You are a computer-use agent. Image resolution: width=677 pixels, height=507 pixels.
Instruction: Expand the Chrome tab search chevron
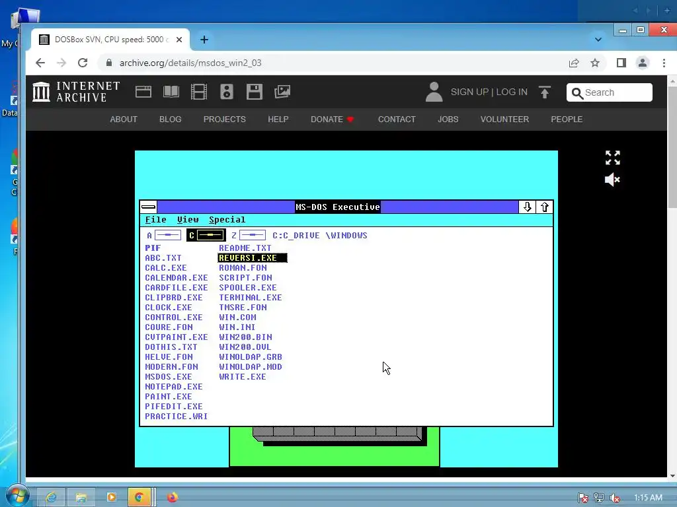[598, 40]
